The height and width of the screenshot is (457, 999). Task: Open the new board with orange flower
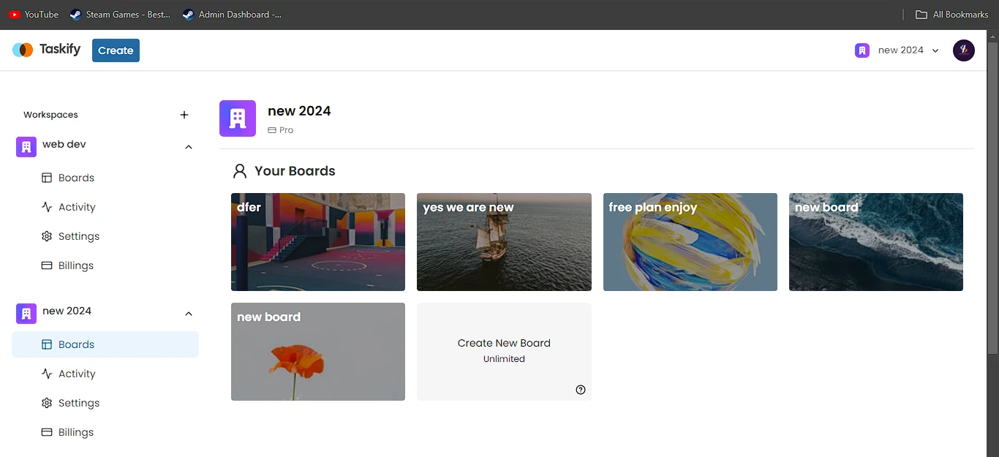(x=318, y=352)
